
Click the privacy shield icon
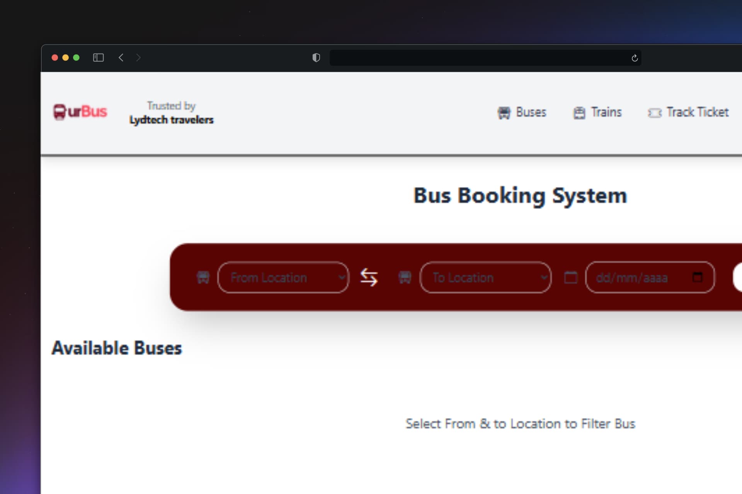tap(316, 58)
